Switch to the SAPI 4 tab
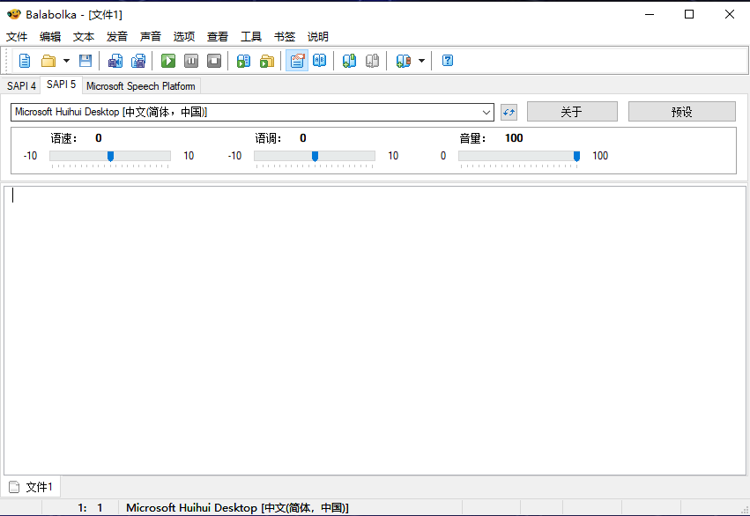 (21, 86)
